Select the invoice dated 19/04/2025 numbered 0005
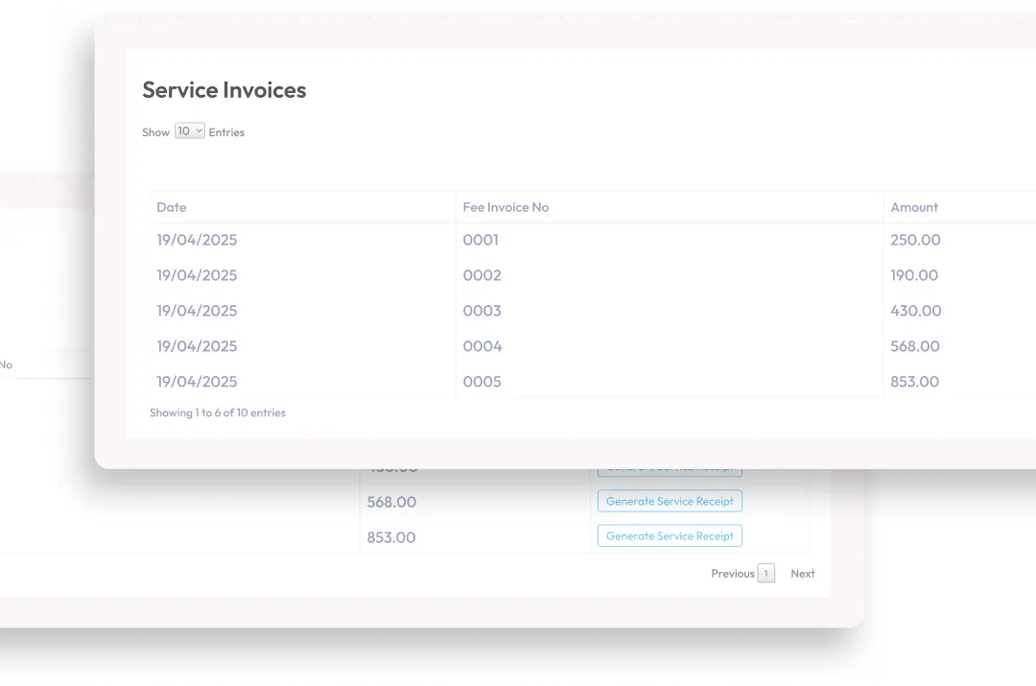Screen dimensions: 1036x686 482,381
